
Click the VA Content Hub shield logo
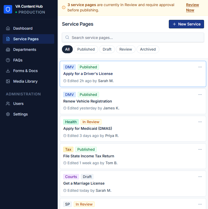click(8, 9)
